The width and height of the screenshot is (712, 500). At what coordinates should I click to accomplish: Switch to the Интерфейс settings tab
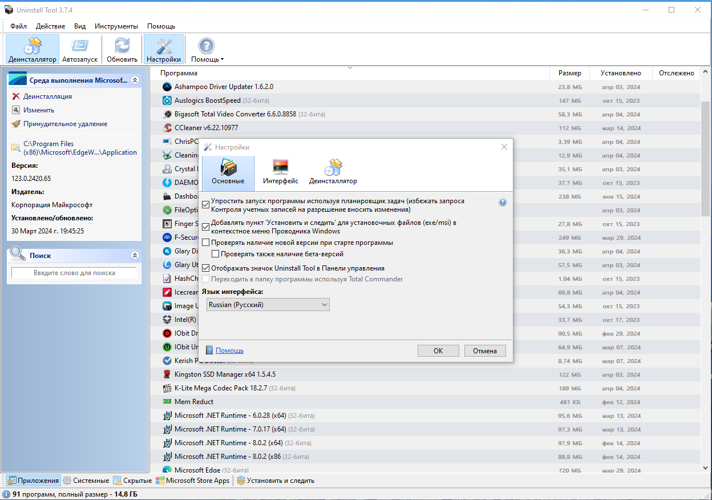click(281, 173)
